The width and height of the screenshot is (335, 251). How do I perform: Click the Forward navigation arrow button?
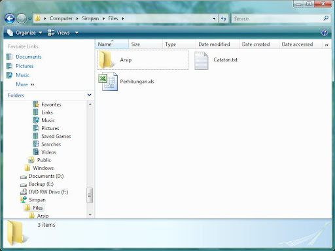click(22, 18)
